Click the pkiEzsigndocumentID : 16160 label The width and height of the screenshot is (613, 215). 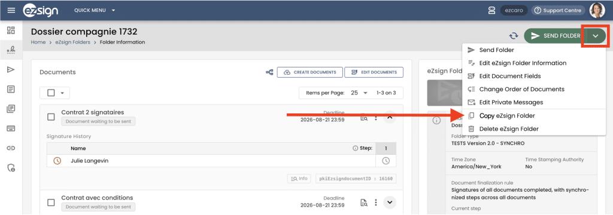[x=356, y=179]
